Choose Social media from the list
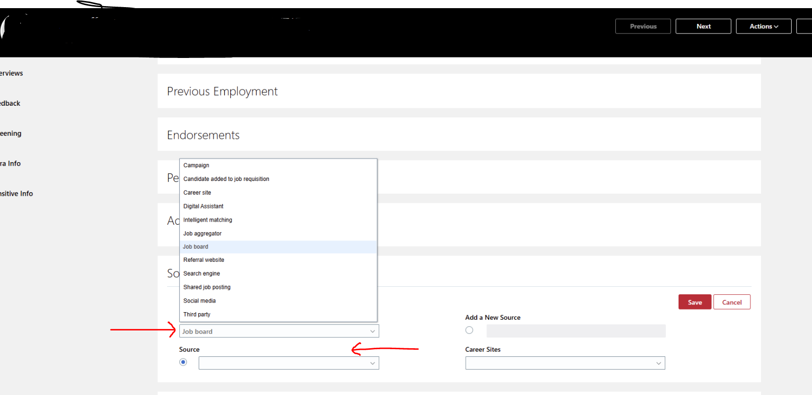Screen dimensions: 812x395 tap(278, 301)
